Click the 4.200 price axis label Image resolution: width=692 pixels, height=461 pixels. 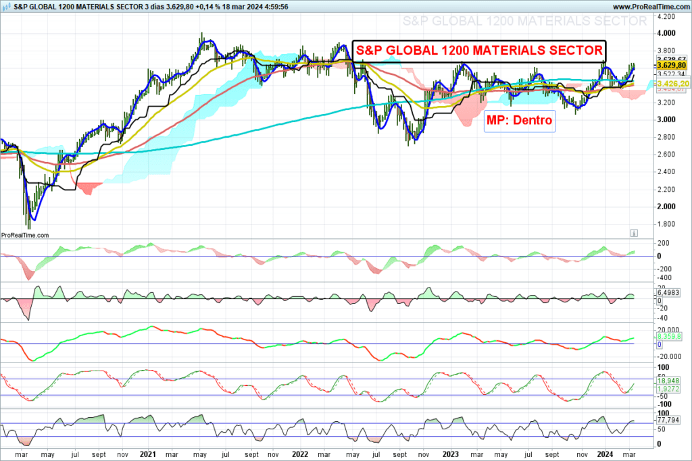pyautogui.click(x=666, y=17)
